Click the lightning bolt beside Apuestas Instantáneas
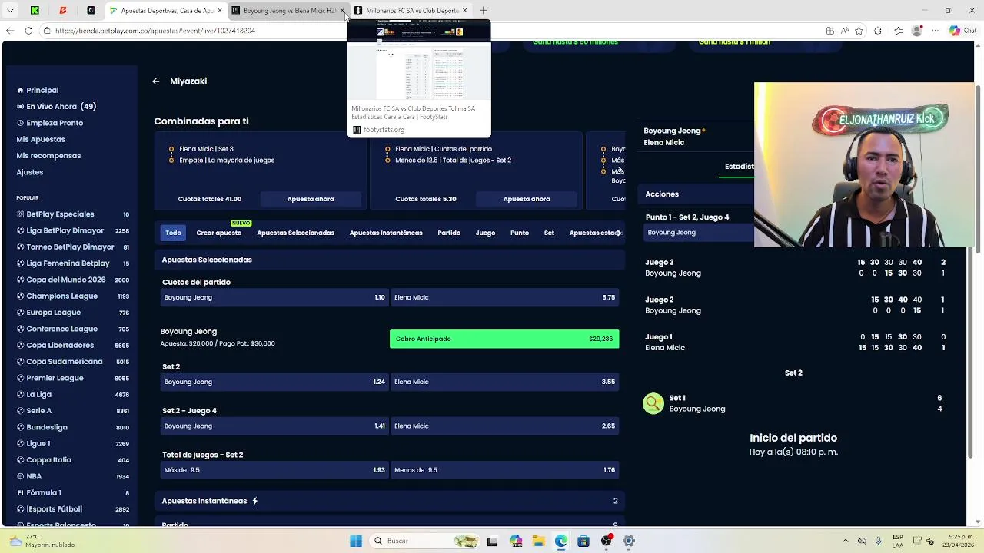The width and height of the screenshot is (984, 553). [x=255, y=501]
